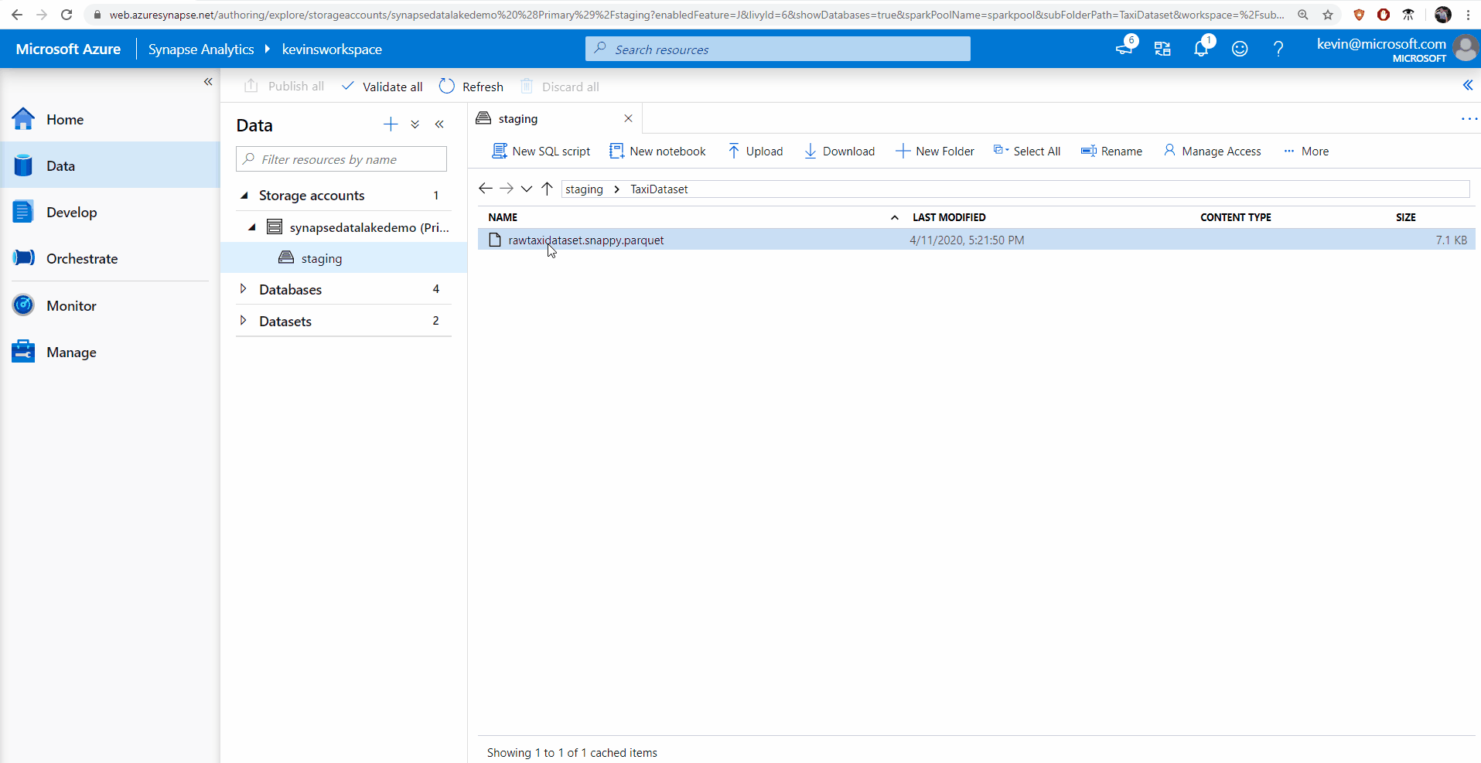Create a New notebook
The height and width of the screenshot is (763, 1481).
click(658, 152)
